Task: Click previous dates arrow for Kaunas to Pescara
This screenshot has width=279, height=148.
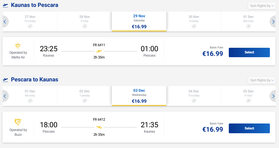Action: click(5, 22)
